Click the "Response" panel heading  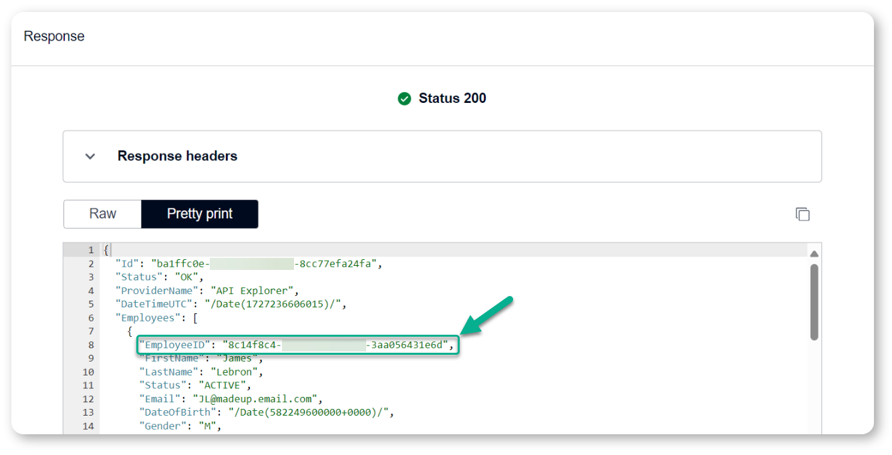pyautogui.click(x=54, y=36)
